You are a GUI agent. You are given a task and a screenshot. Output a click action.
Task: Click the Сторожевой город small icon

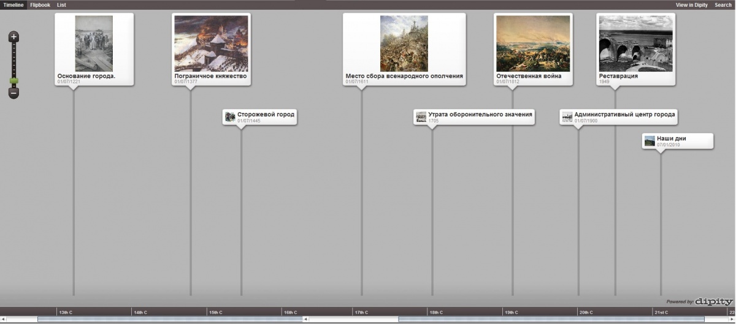(230, 117)
